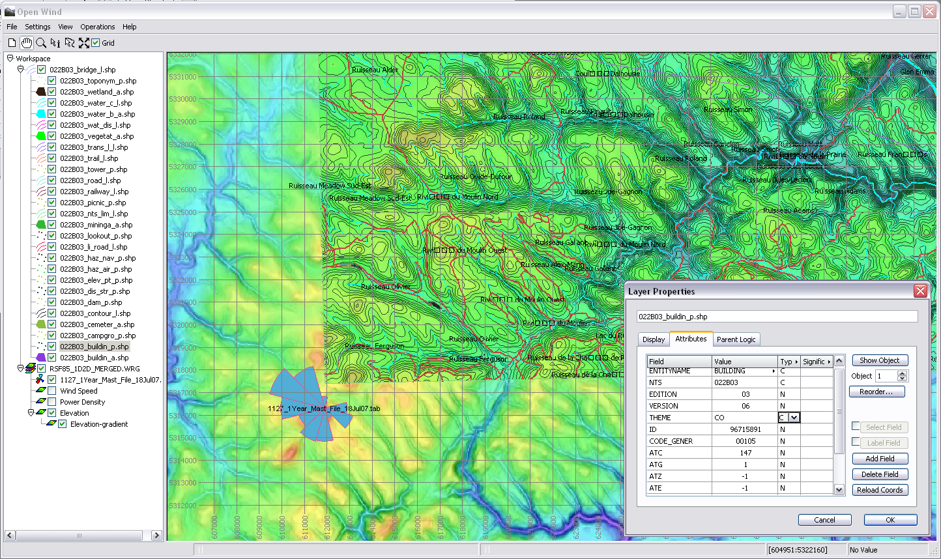Image resolution: width=941 pixels, height=559 pixels.
Task: Toggle the Grid checkbox in toolbar
Action: click(x=96, y=43)
